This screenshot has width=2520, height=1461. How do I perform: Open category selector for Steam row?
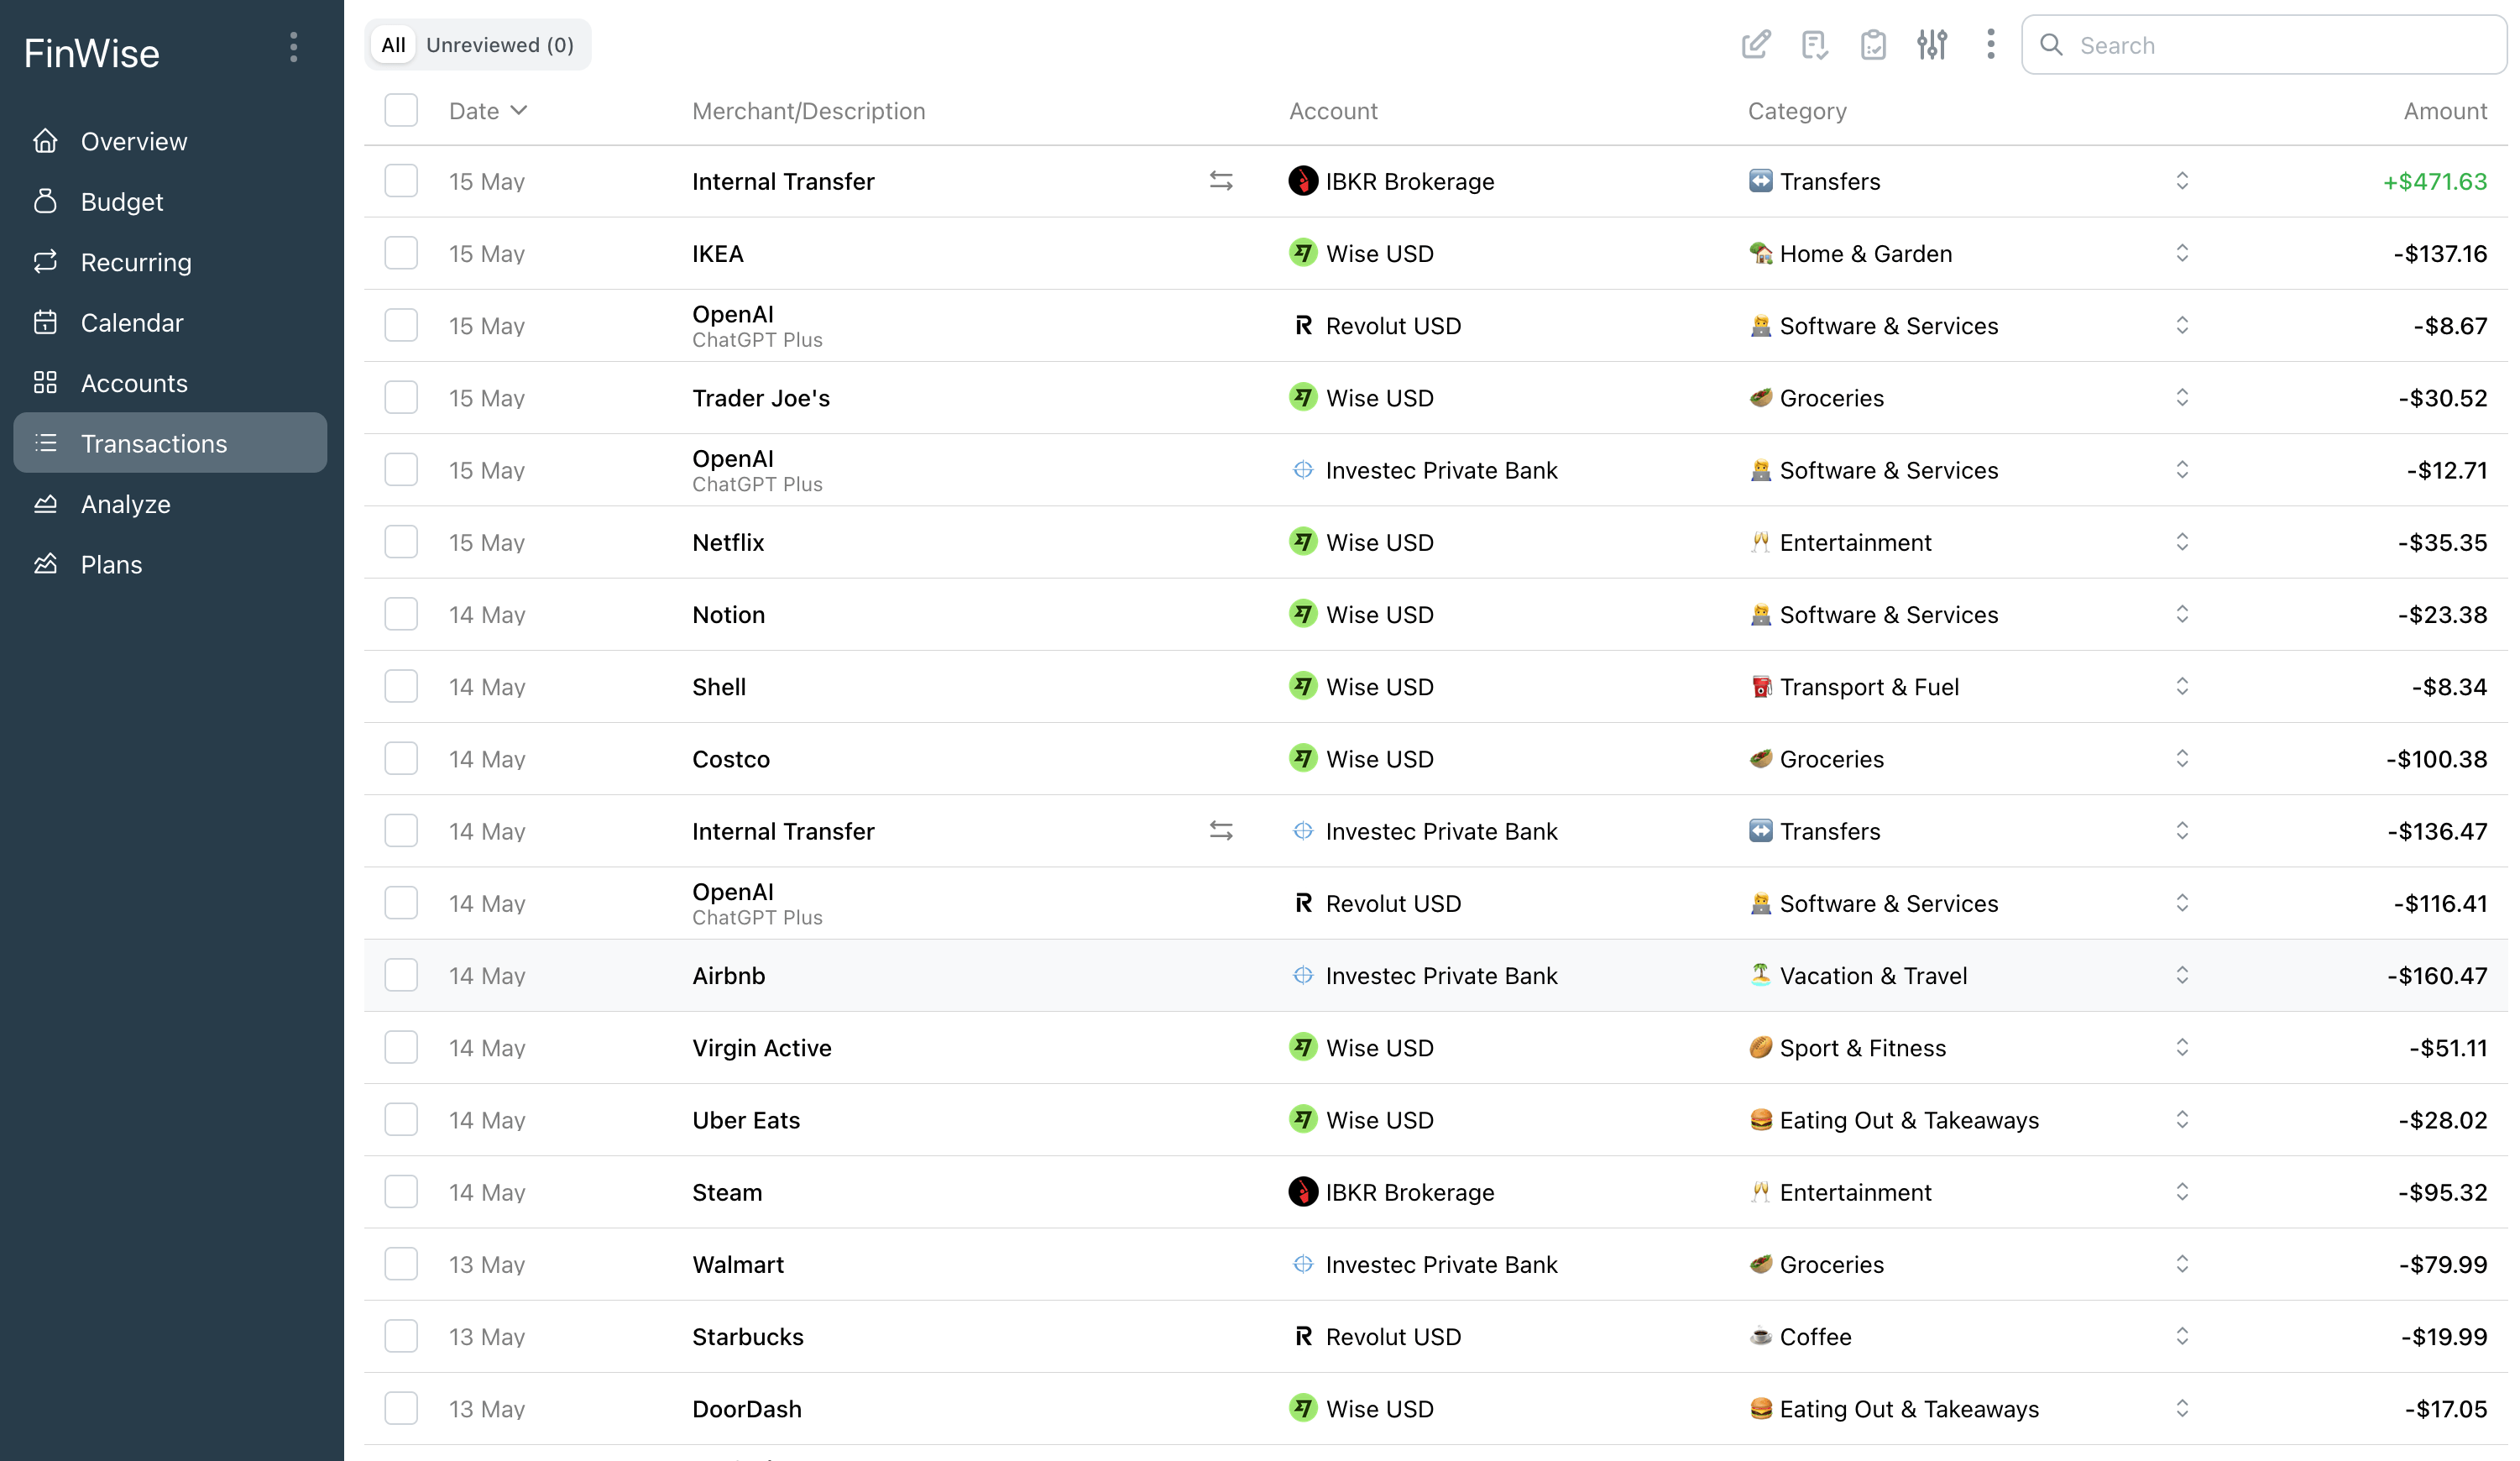click(2182, 1192)
